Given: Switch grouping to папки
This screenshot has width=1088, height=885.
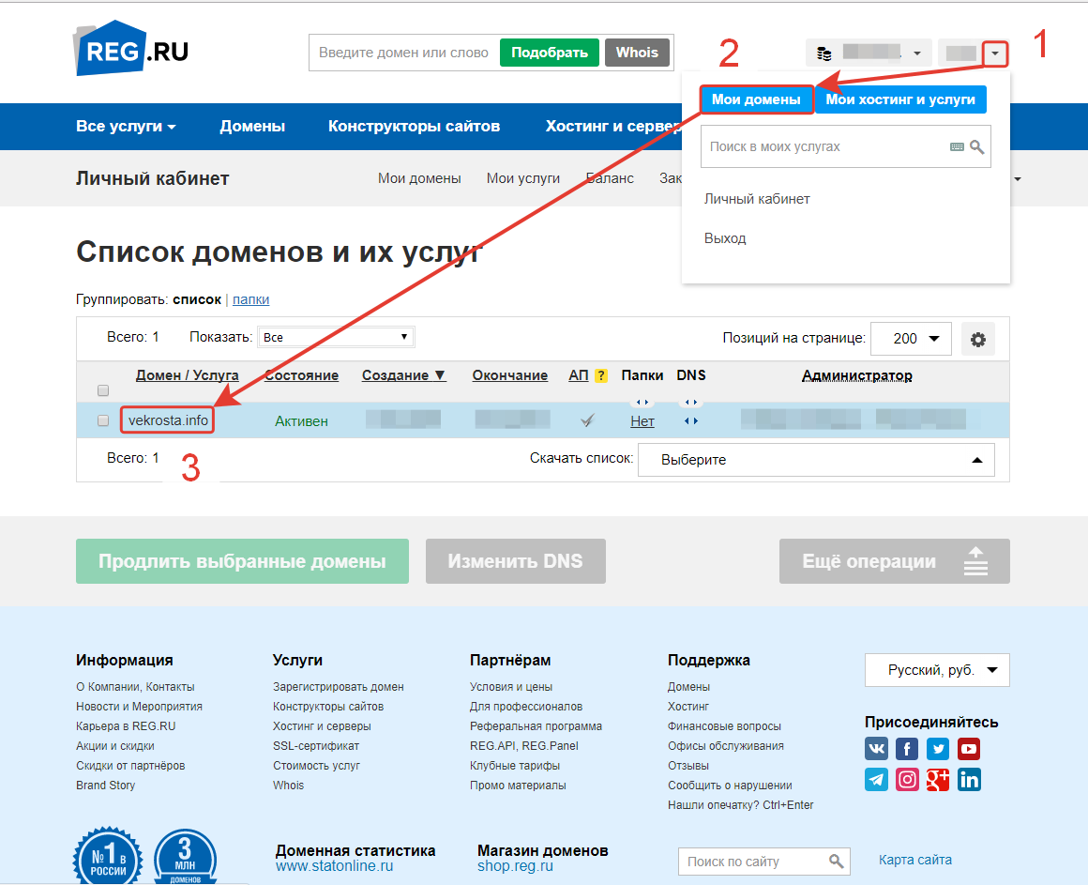Looking at the screenshot, I should 251,300.
